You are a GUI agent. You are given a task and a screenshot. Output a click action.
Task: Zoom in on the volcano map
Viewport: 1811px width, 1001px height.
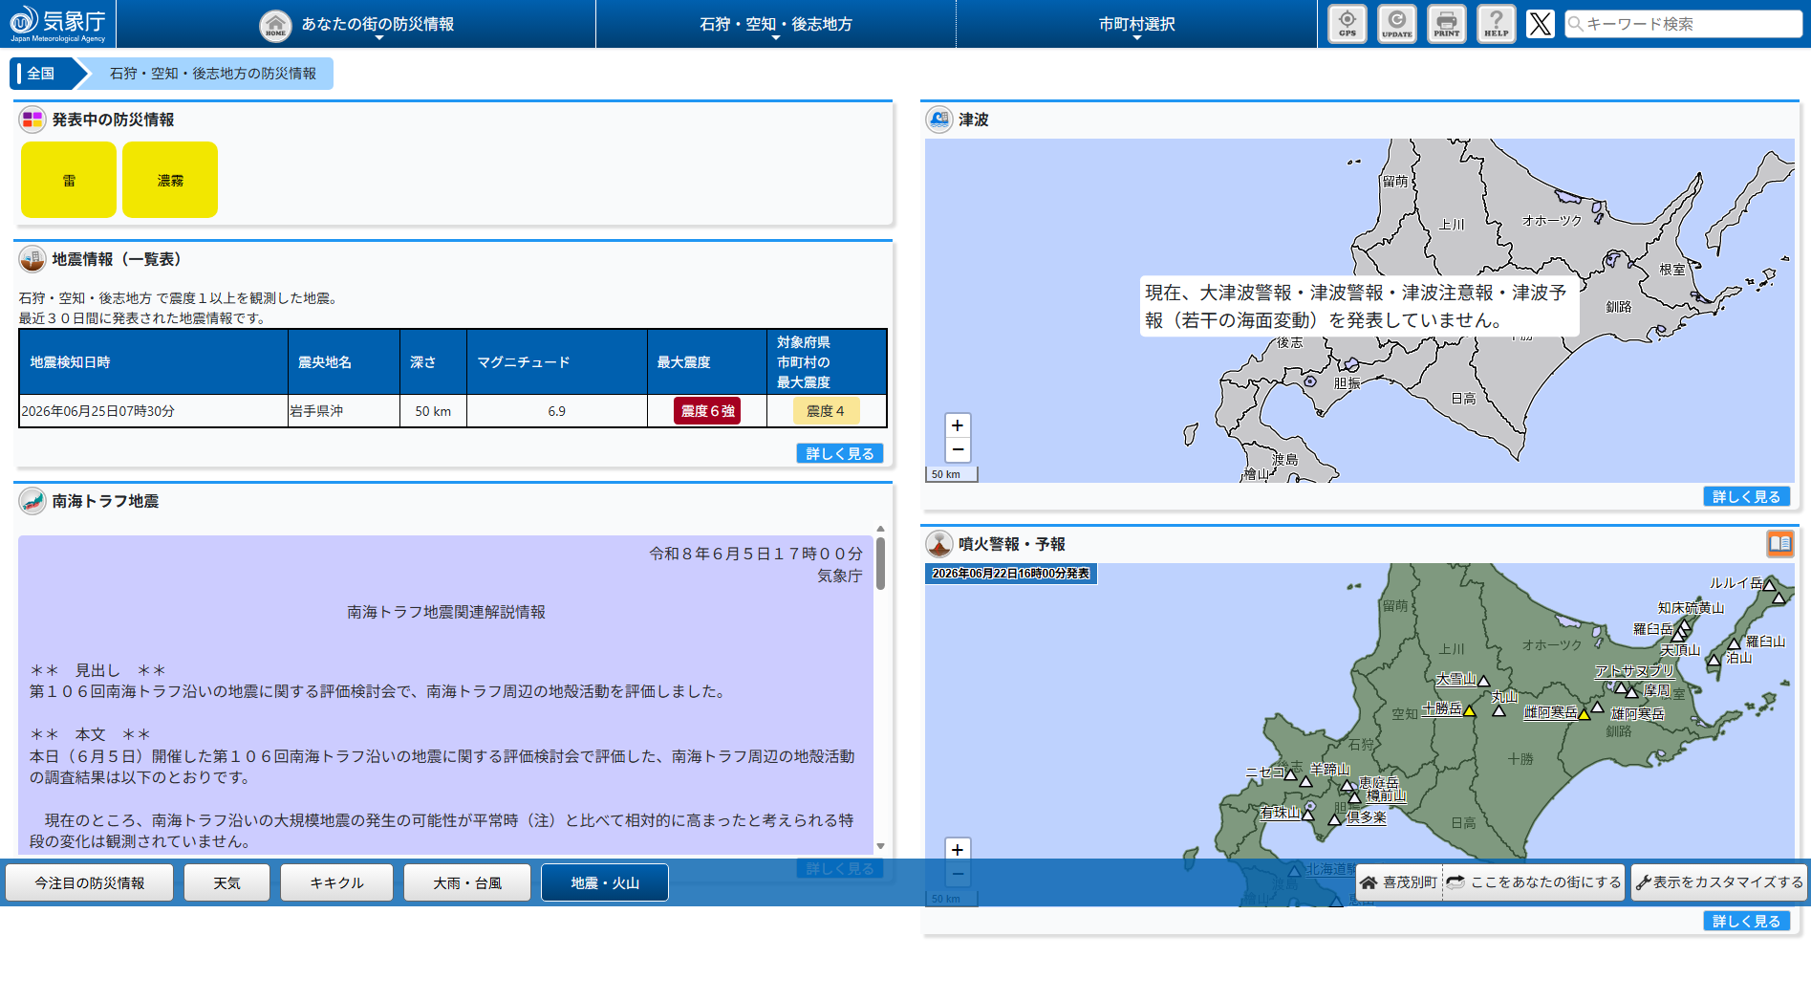[958, 850]
